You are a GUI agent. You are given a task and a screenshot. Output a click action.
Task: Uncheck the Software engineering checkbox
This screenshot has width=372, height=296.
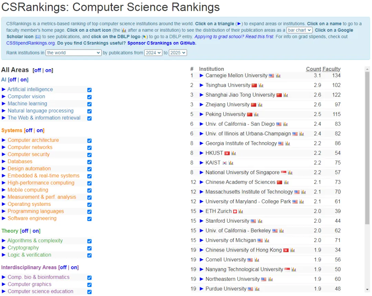(90, 219)
